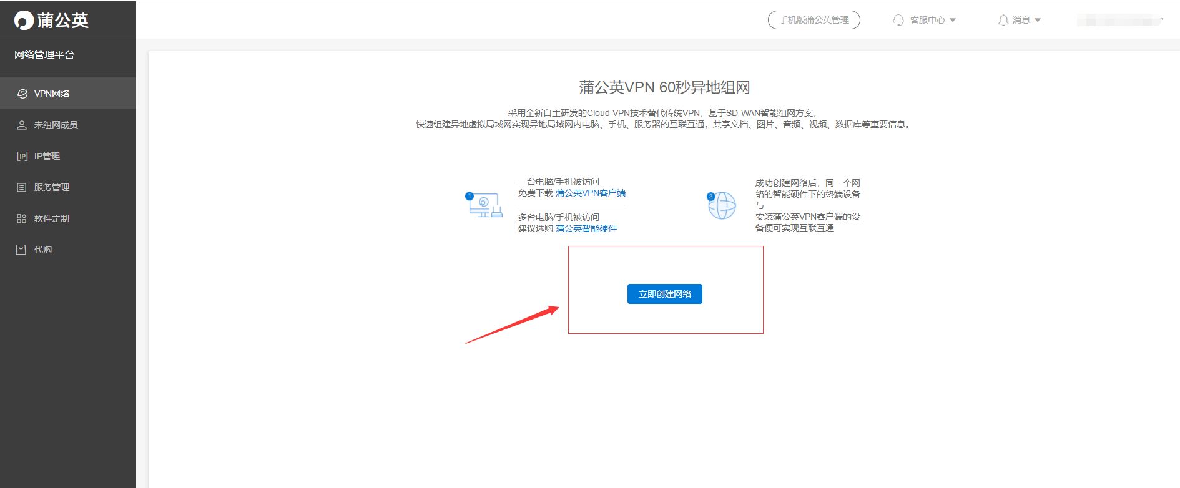Click the 一台电脑/手机被访问 text
1180x488 pixels.
pos(559,182)
